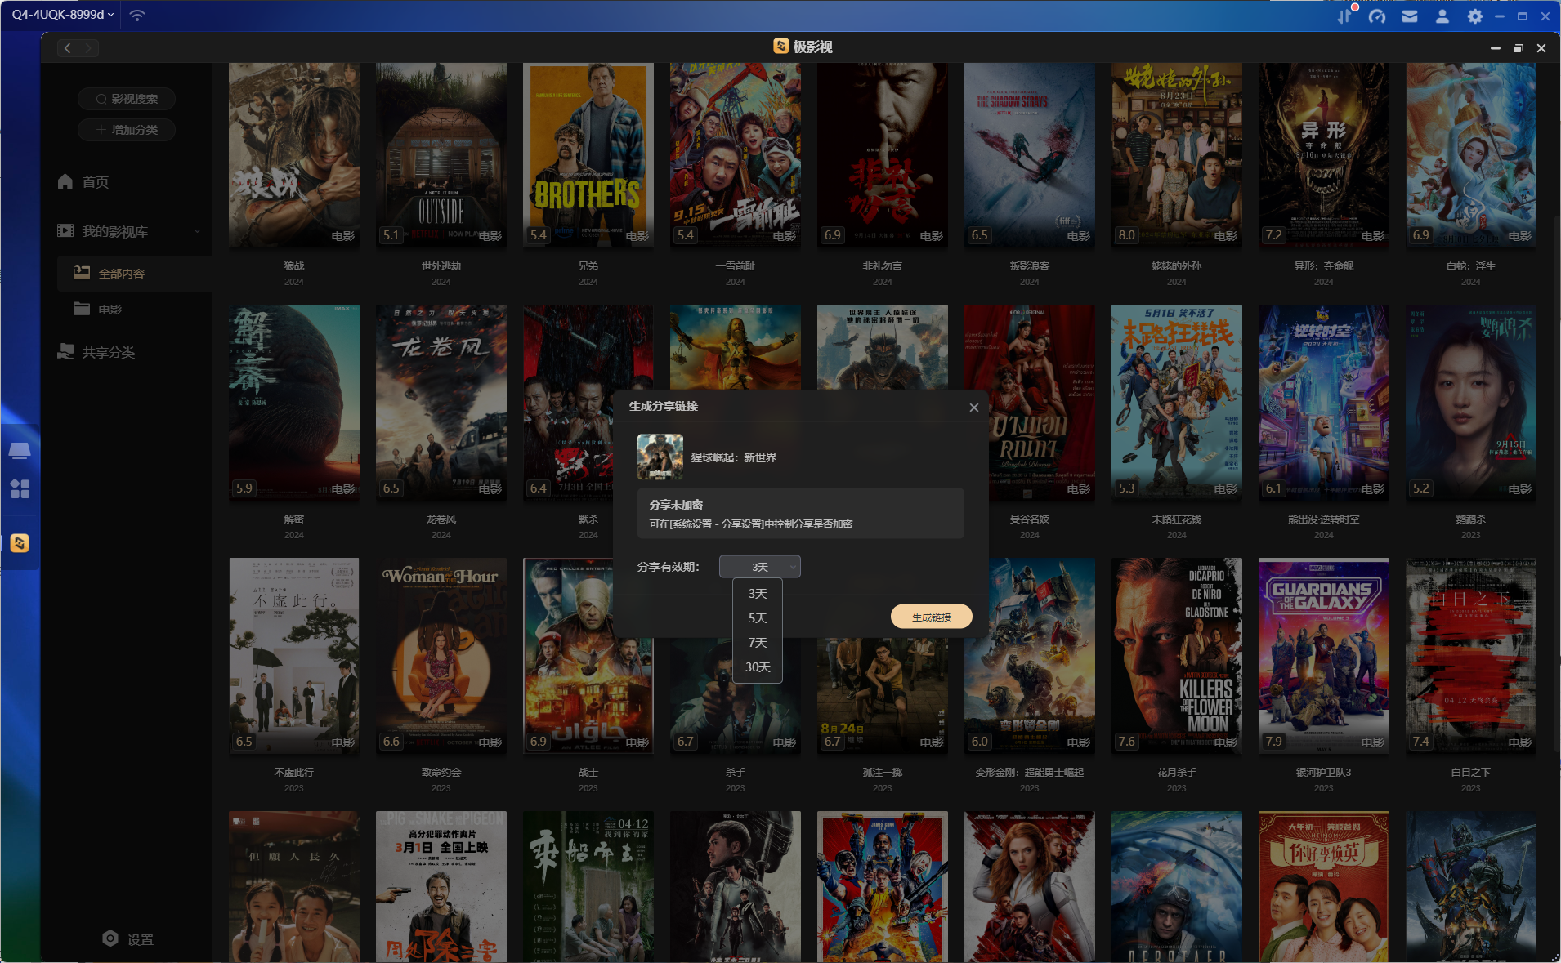This screenshot has width=1561, height=963.
Task: Open device name Q4-4UQK-8999d dropdown
Action: coord(62,15)
